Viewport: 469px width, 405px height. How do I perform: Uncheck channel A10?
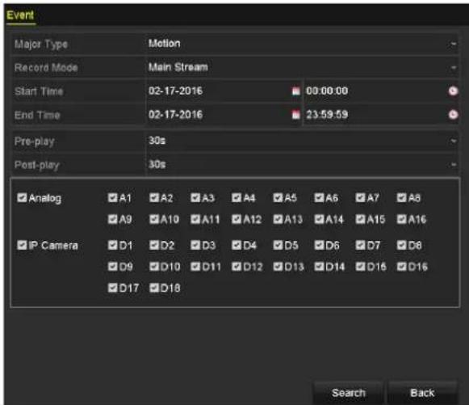coord(154,219)
